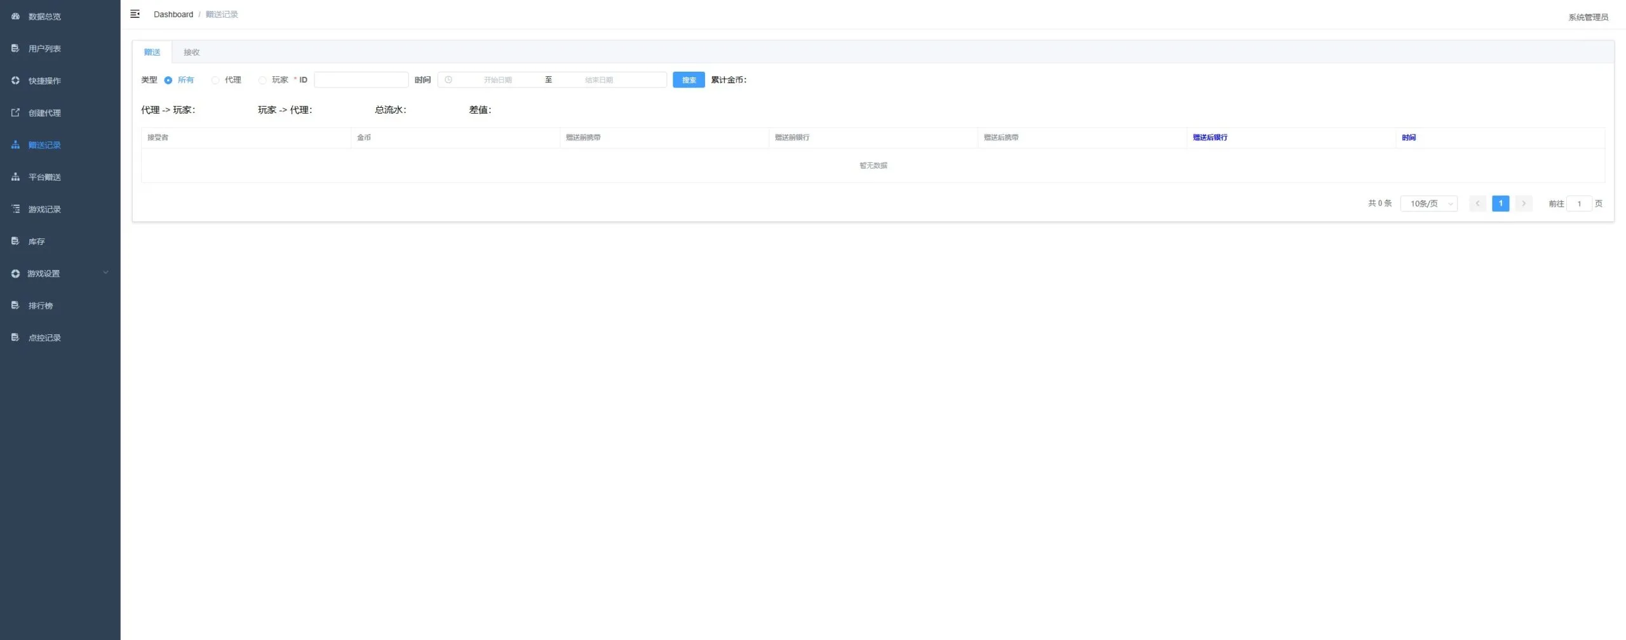Viewport: 1626px width, 640px height.
Task: Open 库存 from the sidebar icon
Action: click(x=15, y=241)
